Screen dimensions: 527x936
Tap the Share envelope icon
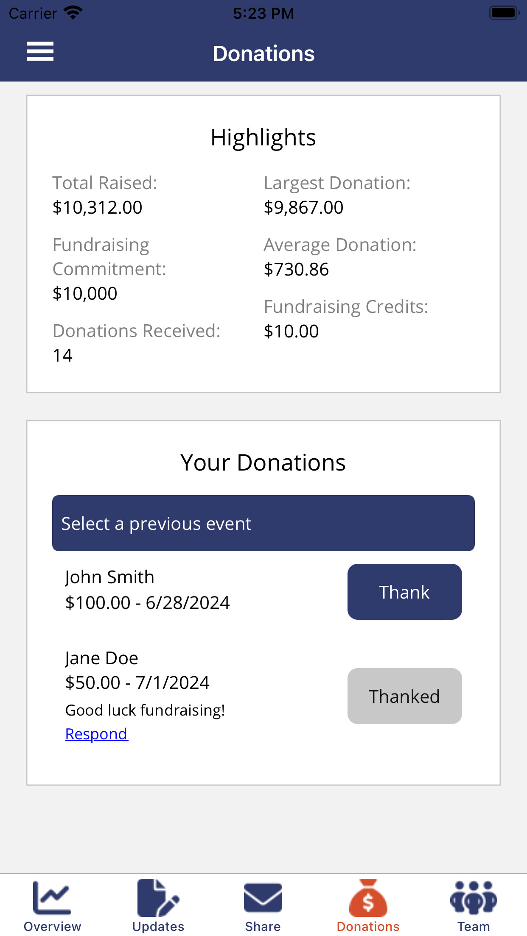[263, 898]
